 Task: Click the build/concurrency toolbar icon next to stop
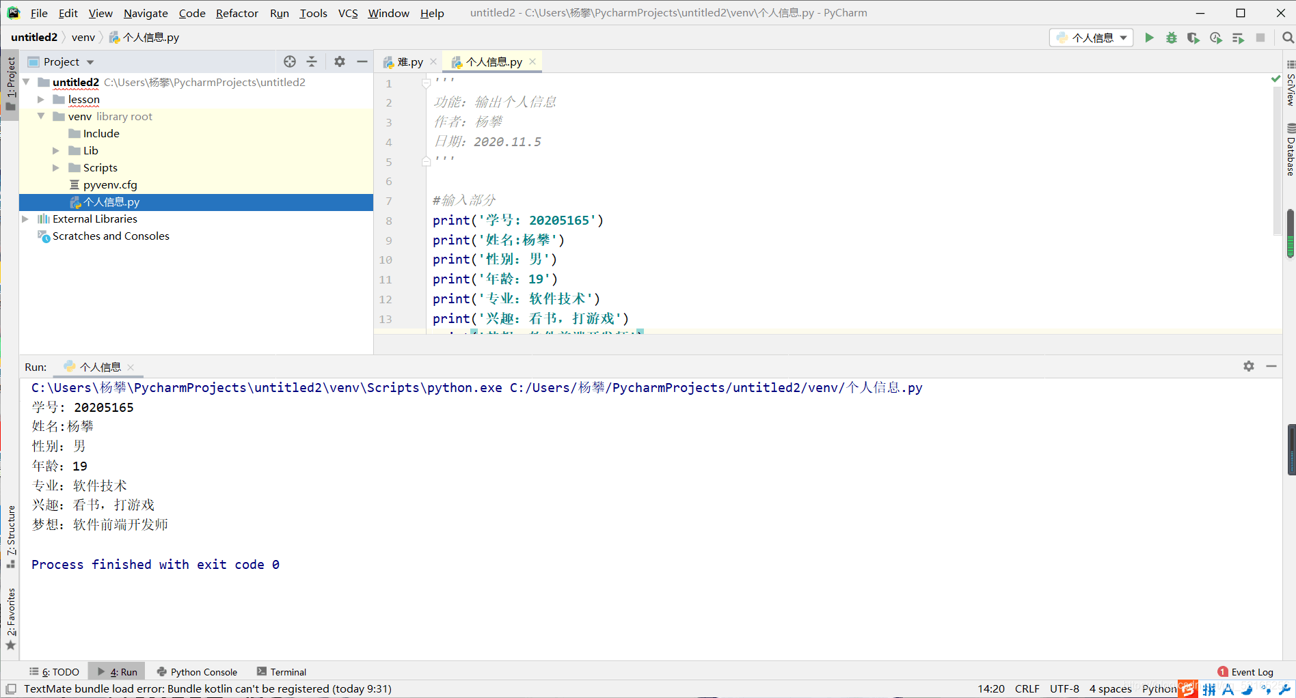point(1238,38)
